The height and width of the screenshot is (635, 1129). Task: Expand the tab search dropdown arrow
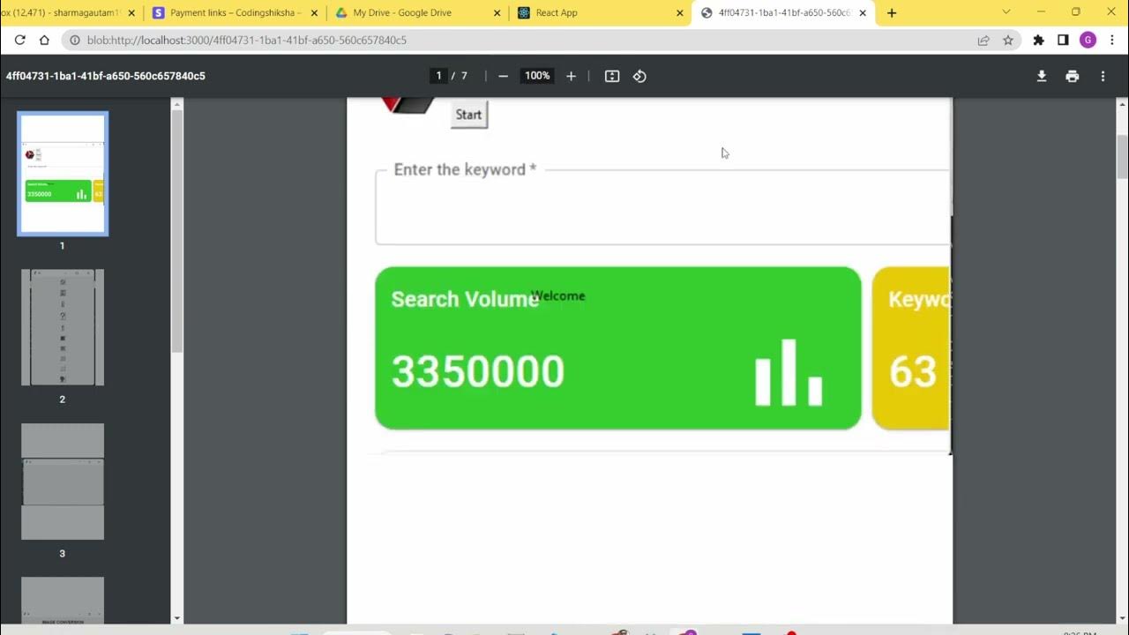(x=1006, y=12)
